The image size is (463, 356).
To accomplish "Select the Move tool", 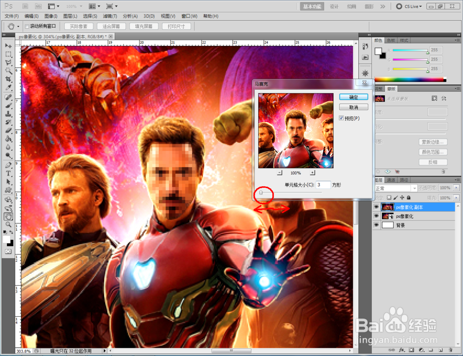I will point(8,46).
